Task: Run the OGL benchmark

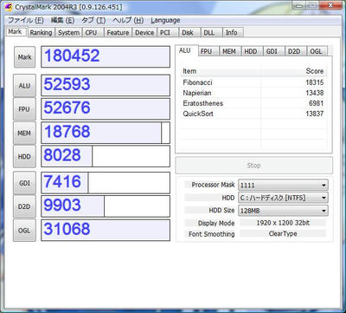Action: 24,231
